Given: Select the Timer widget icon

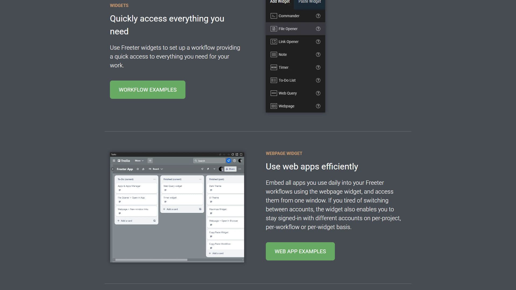Looking at the screenshot, I should [x=274, y=67].
